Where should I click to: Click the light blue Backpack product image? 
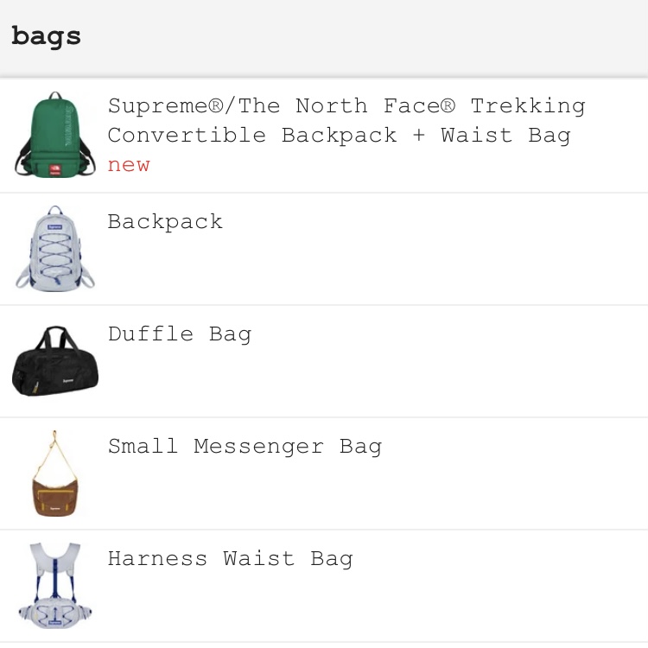(55, 248)
